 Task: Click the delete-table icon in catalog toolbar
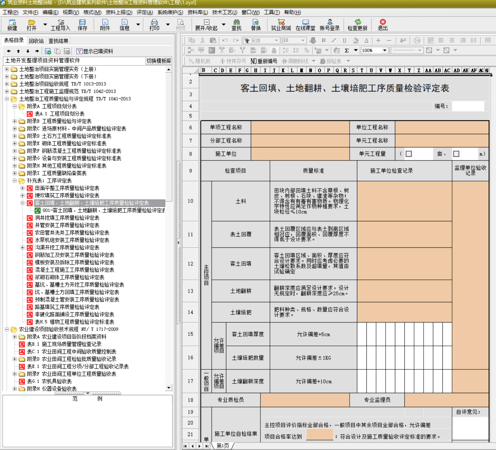pyautogui.click(x=67, y=51)
